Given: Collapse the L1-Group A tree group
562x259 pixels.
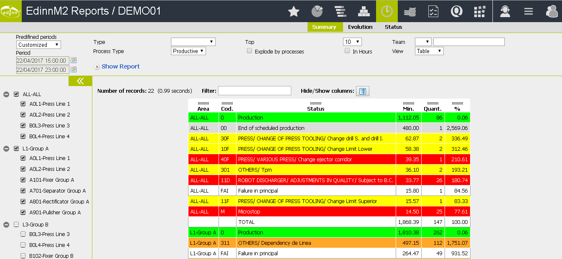Looking at the screenshot, I should tap(6, 149).
